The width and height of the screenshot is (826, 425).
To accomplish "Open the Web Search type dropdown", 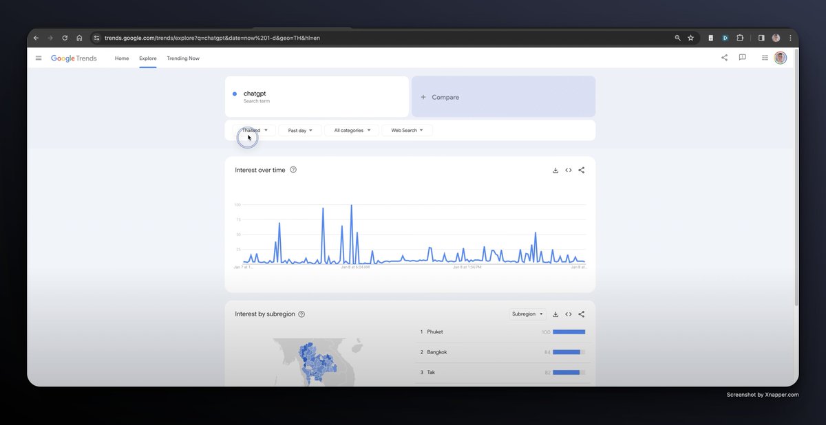I will (407, 130).
